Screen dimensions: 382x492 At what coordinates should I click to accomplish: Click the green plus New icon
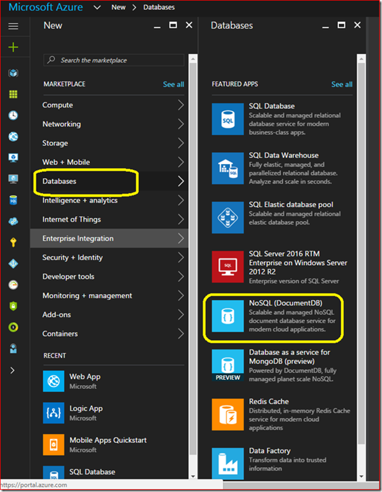pos(13,47)
